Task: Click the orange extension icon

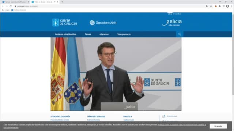Action: (x=216, y=6)
